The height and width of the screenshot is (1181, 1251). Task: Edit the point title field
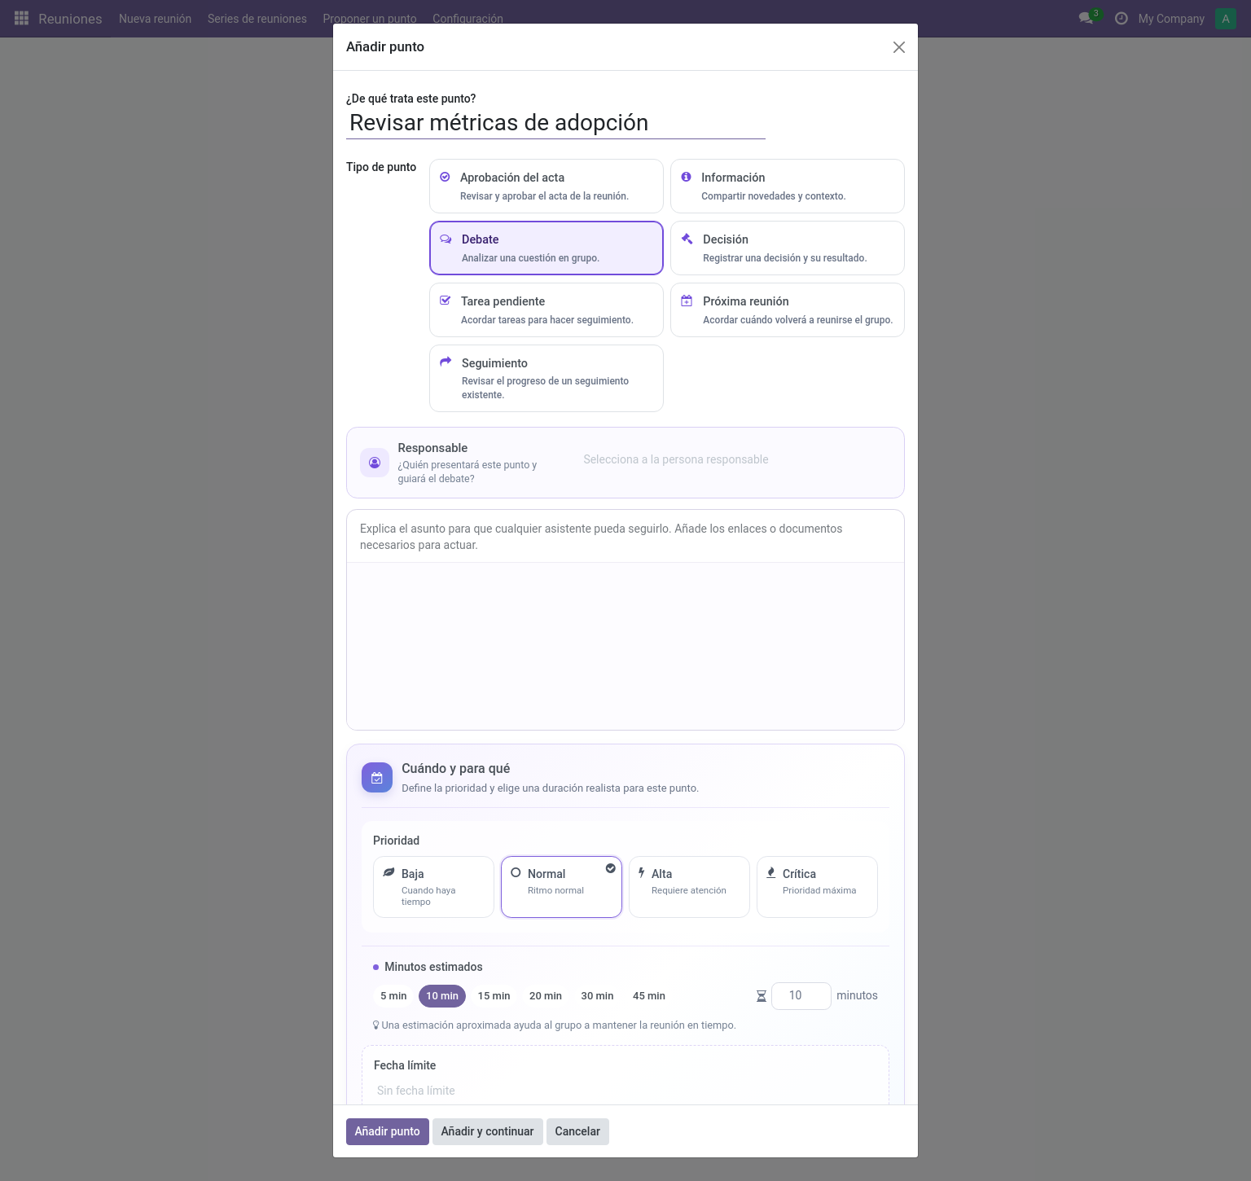(x=555, y=123)
